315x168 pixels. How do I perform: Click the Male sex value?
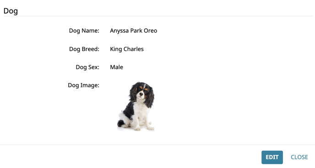pos(116,67)
